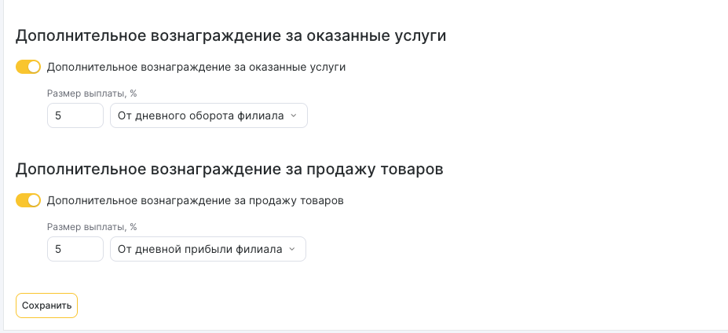728x333 pixels.
Task: Click the chevron in the оборота филиала dropdown
Action: (294, 116)
